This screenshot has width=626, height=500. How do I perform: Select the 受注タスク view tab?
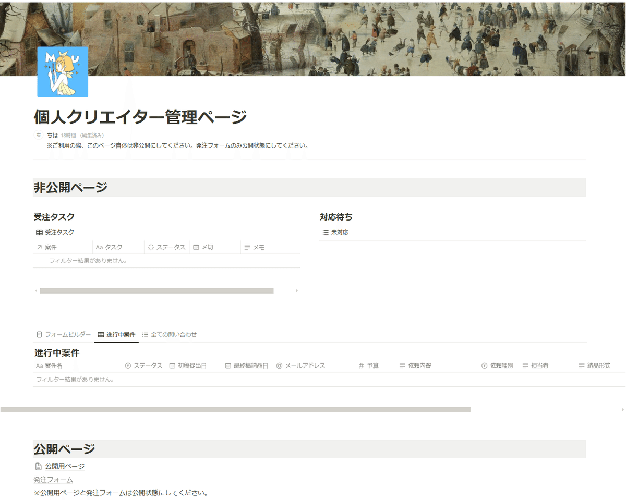click(x=55, y=233)
